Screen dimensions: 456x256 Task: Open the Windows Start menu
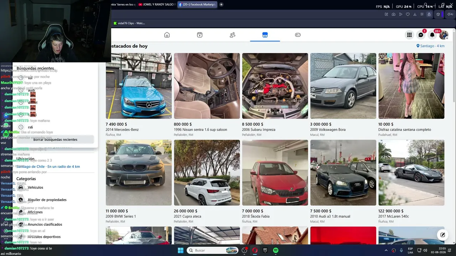(181, 250)
